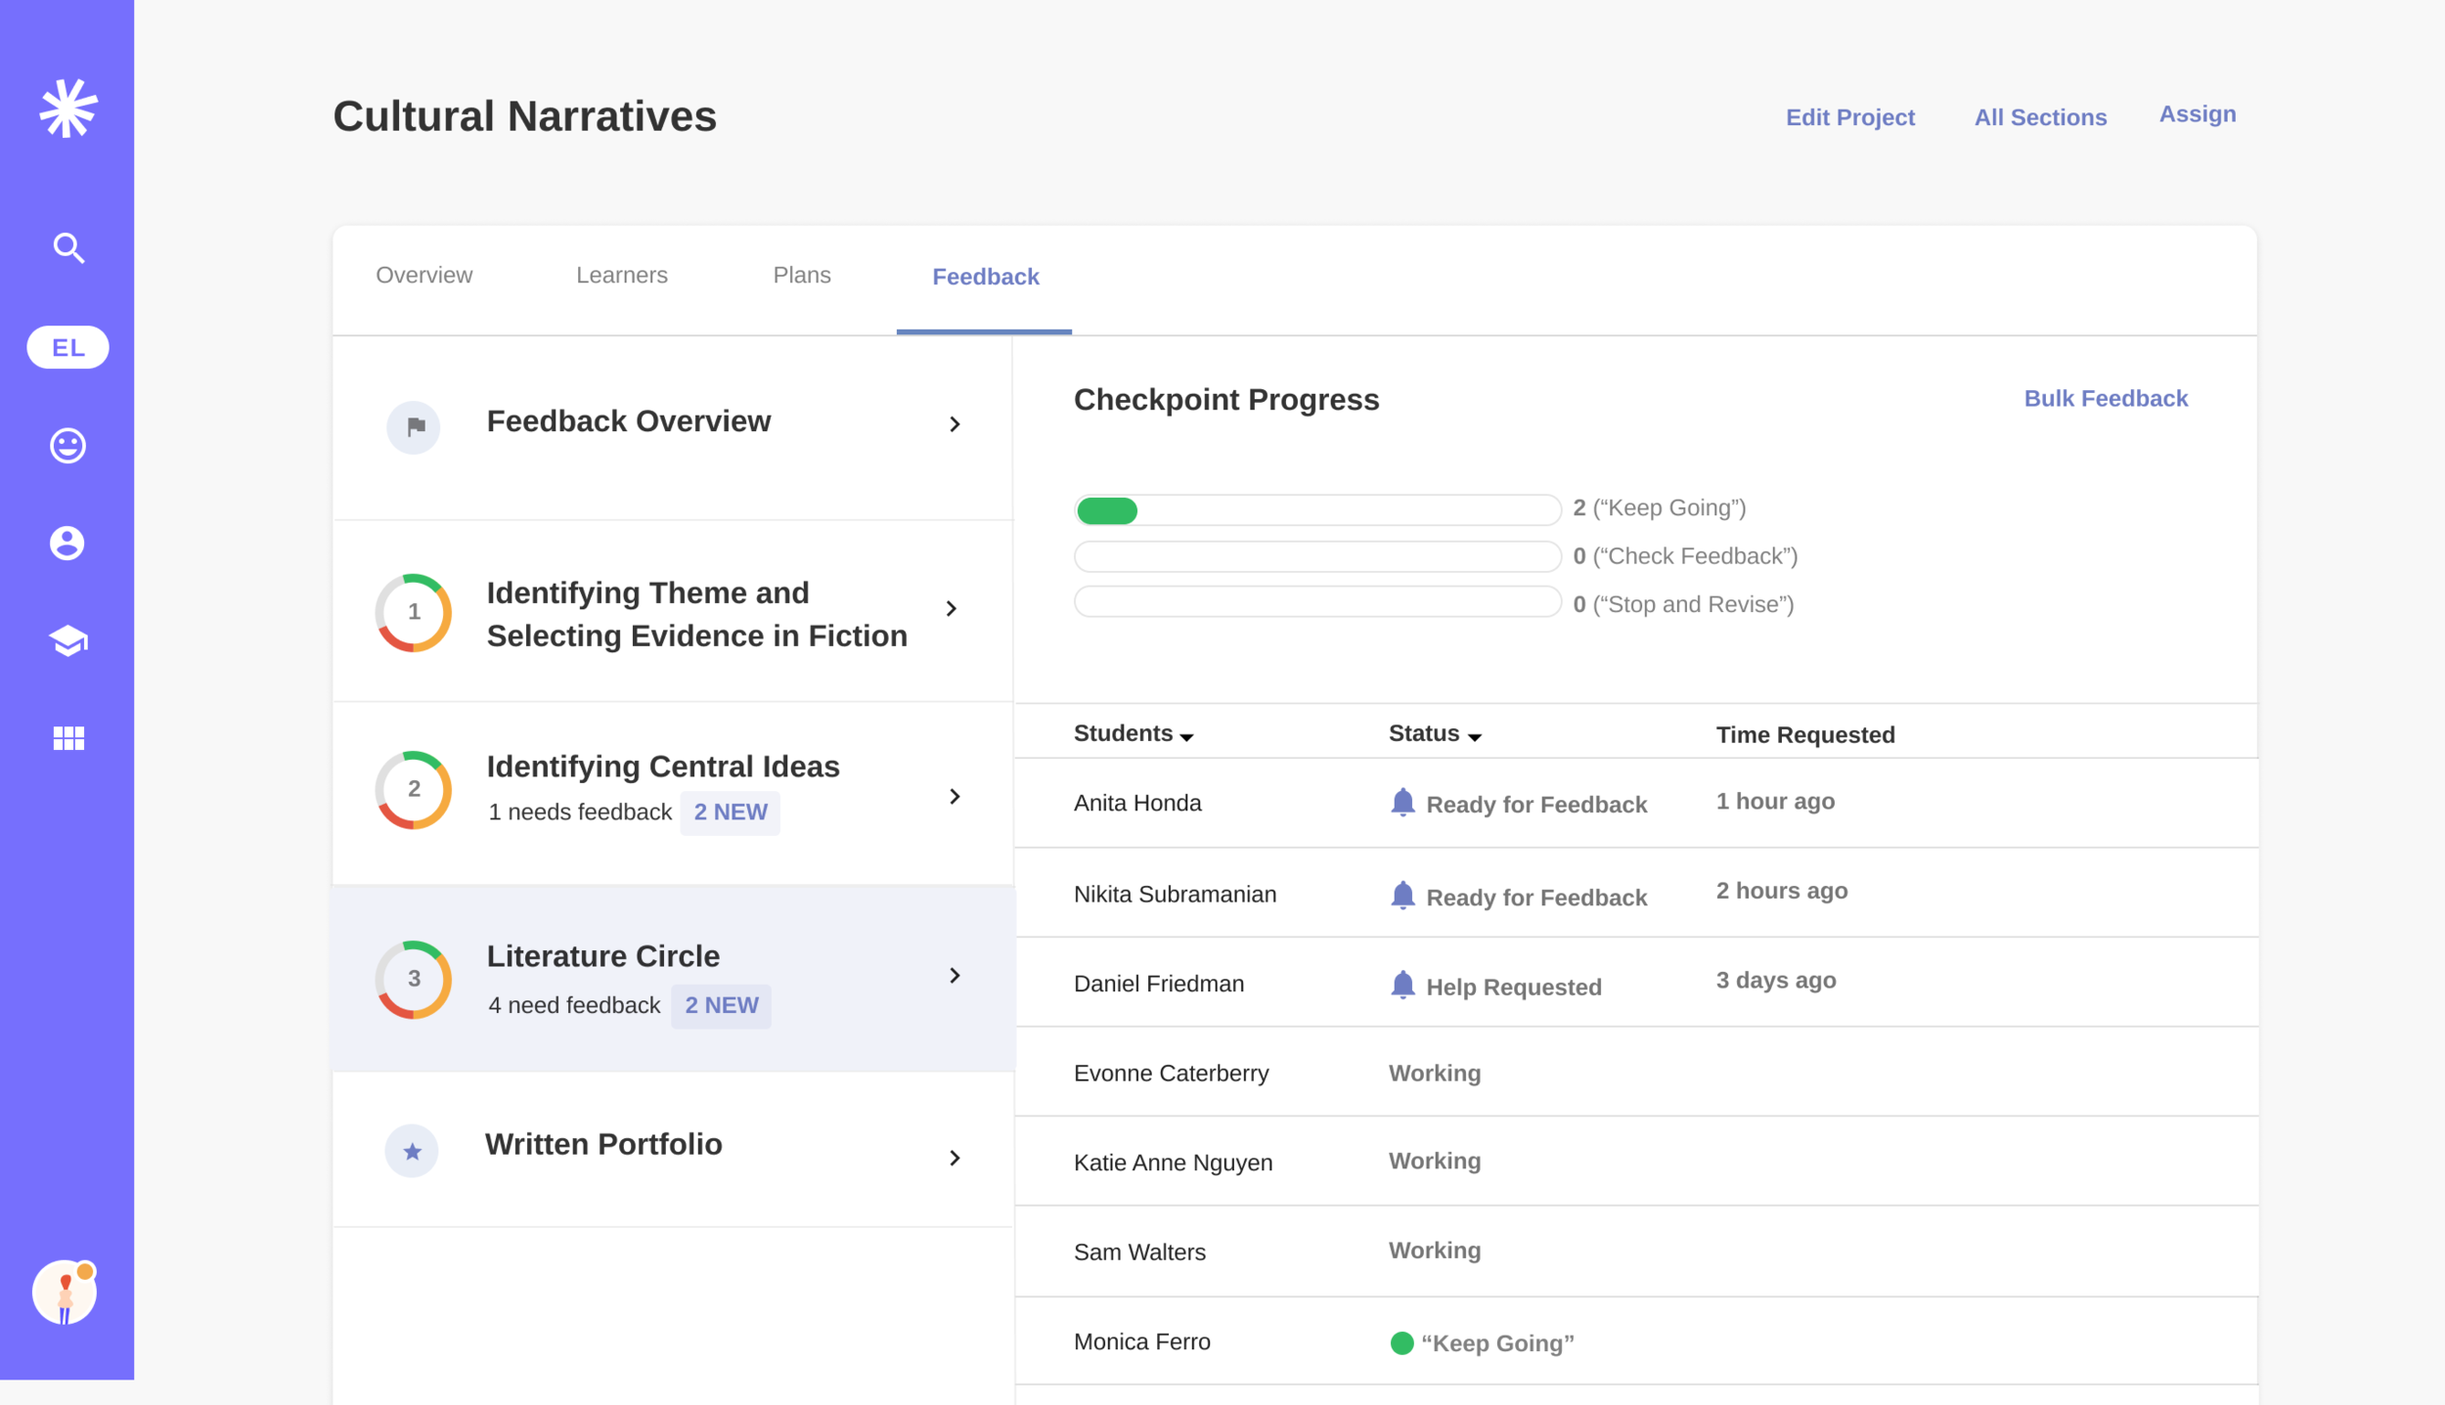Expand Identifying Central Ideas chevron
The height and width of the screenshot is (1405, 2445).
point(955,796)
